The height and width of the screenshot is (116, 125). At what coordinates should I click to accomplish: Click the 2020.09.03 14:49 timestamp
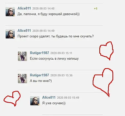tap(43, 31)
